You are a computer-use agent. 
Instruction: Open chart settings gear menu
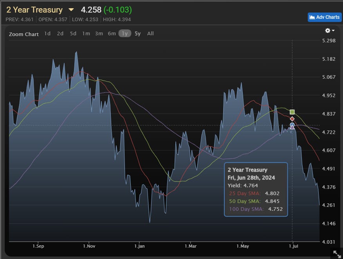tap(330, 31)
